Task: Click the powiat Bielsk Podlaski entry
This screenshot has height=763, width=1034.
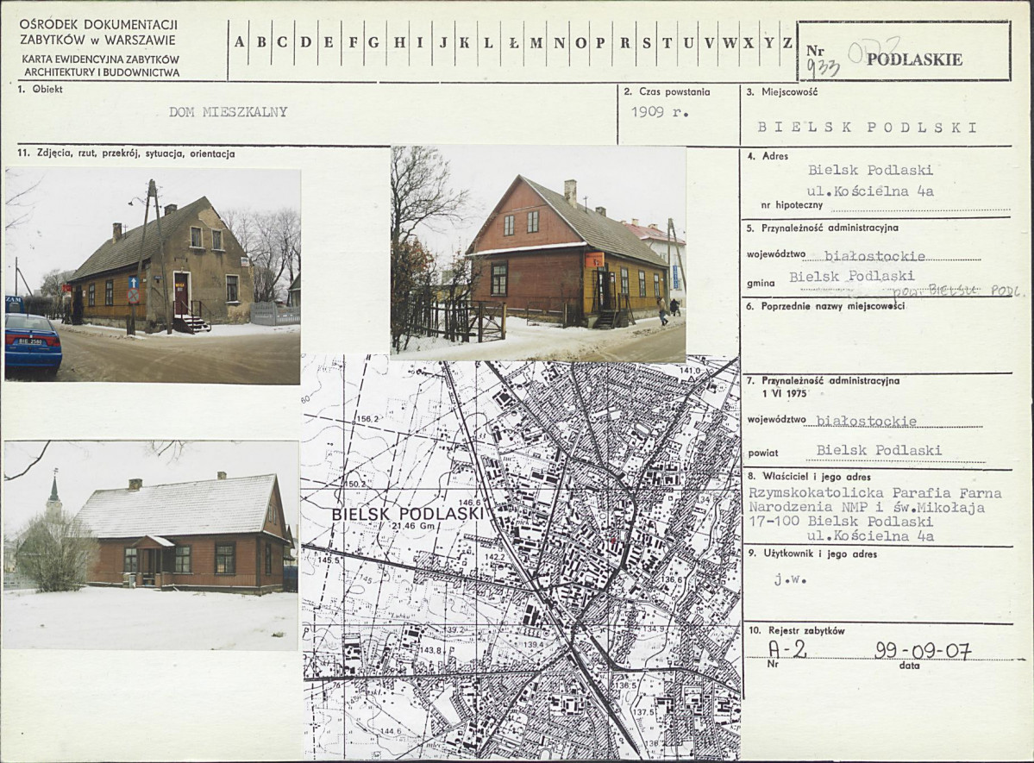Action: click(x=879, y=450)
